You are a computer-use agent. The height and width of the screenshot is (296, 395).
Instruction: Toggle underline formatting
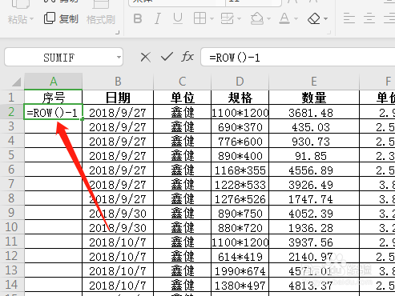coord(178,19)
